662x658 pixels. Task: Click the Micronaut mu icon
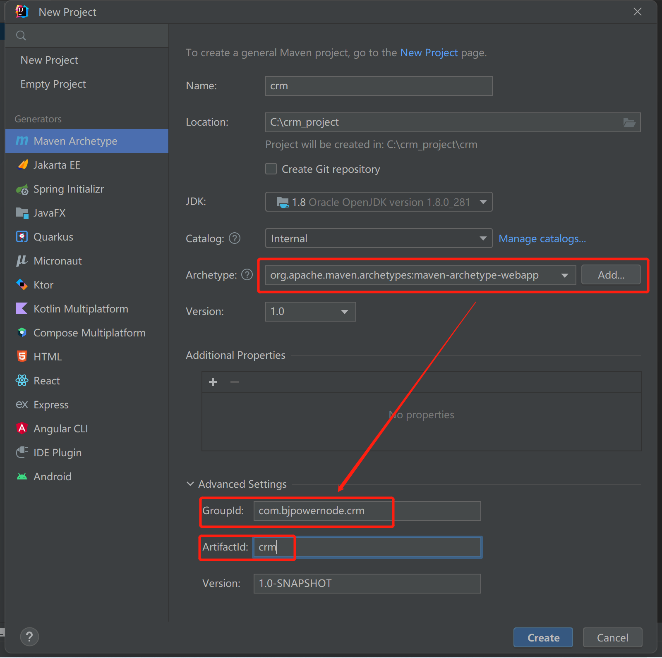(x=22, y=261)
